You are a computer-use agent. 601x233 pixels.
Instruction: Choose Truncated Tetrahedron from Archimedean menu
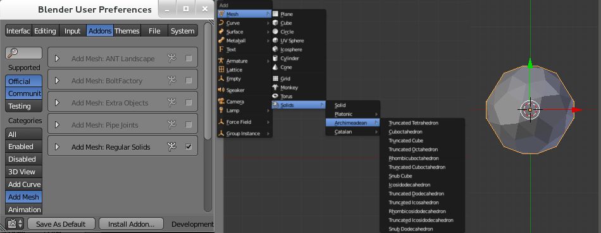pos(422,122)
